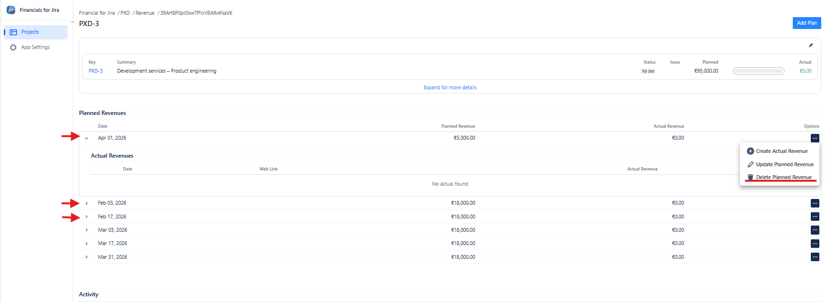Open App Settings in the sidebar
The width and height of the screenshot is (826, 302).
[36, 47]
